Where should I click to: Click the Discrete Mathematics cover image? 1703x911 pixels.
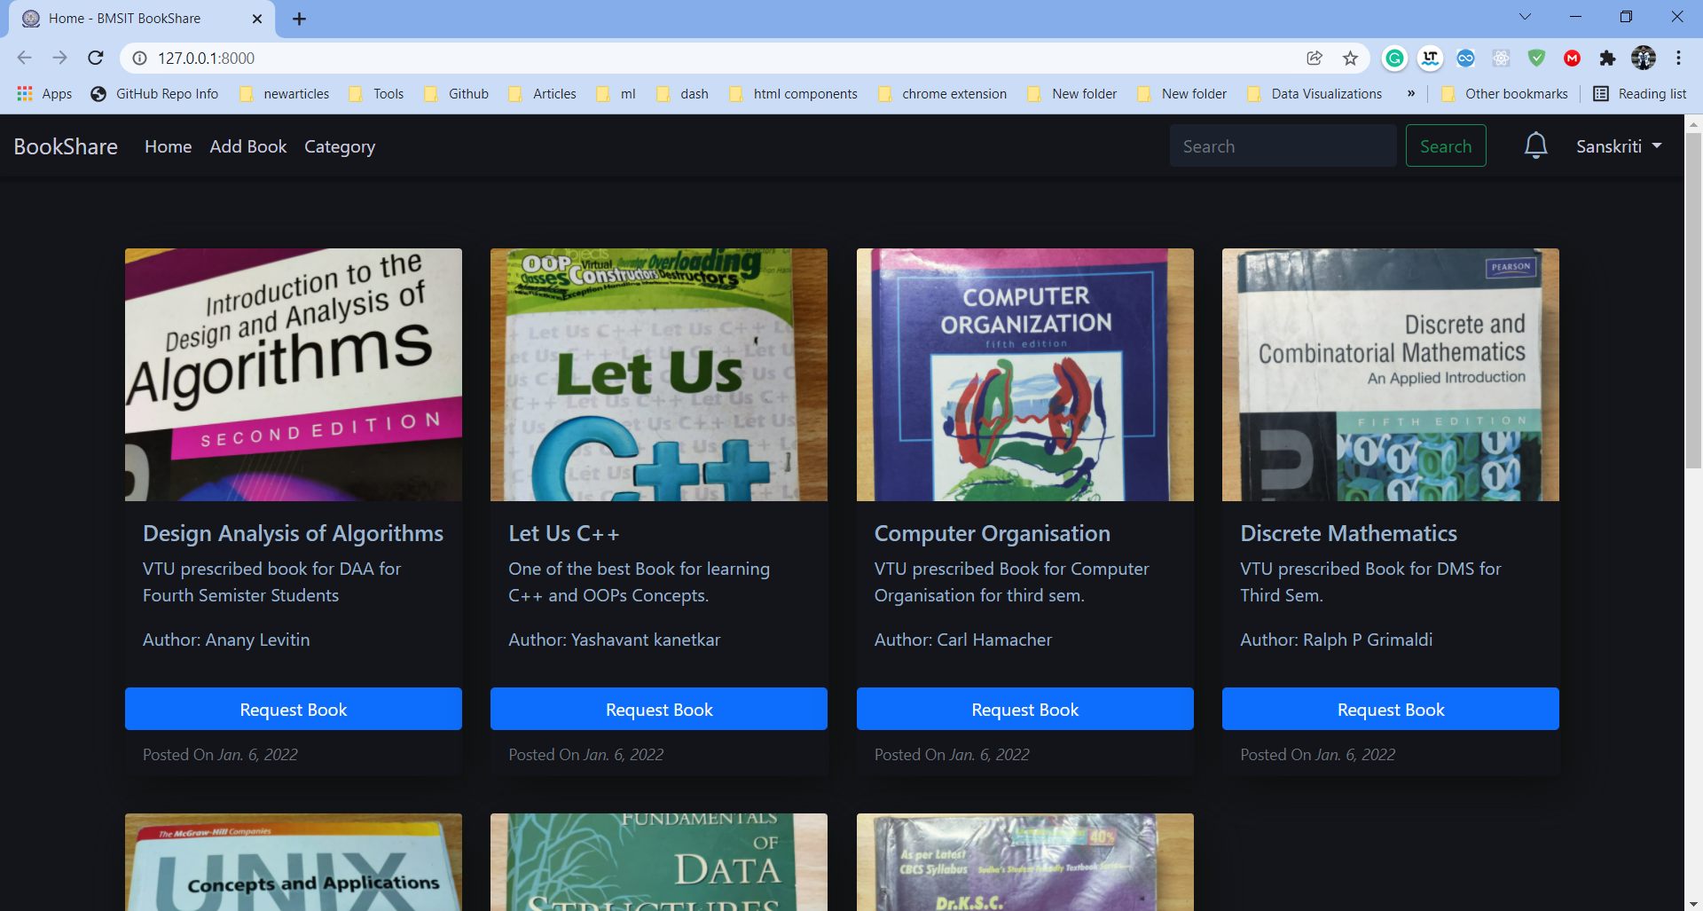coord(1391,374)
